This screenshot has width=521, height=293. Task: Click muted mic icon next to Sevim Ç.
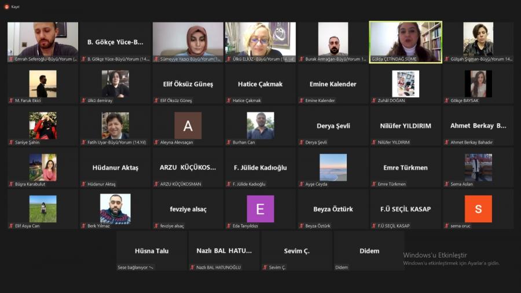pyautogui.click(x=265, y=268)
